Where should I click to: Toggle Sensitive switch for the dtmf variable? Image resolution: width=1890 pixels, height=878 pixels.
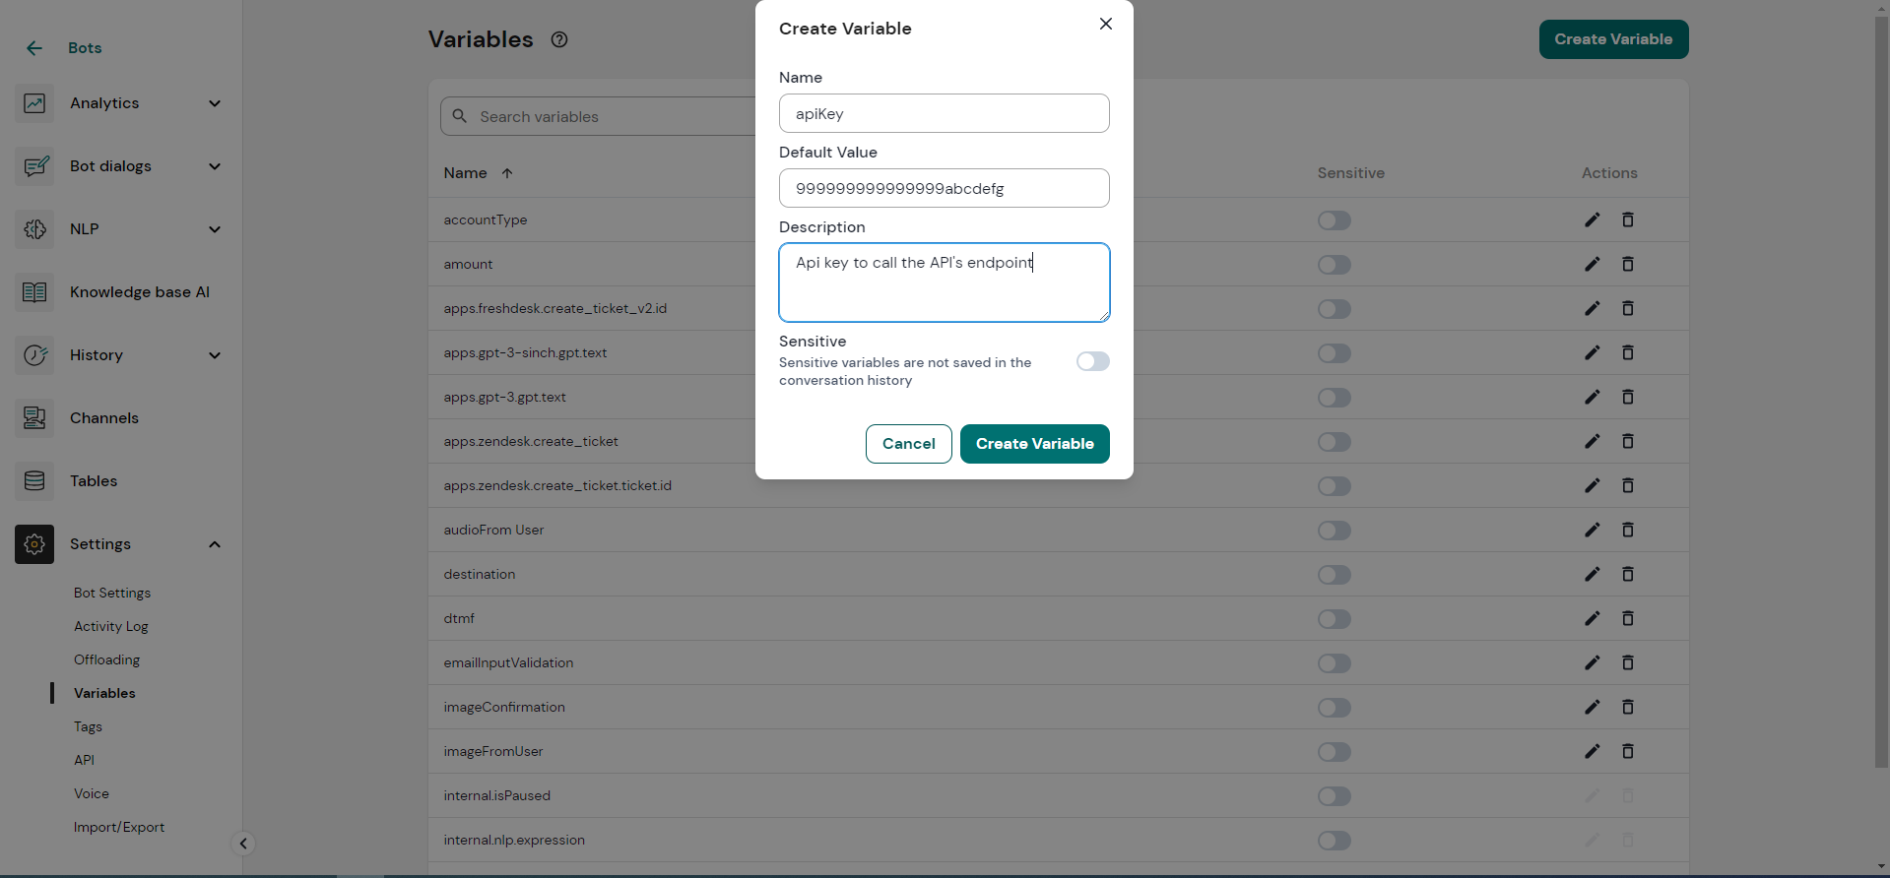1334,619
